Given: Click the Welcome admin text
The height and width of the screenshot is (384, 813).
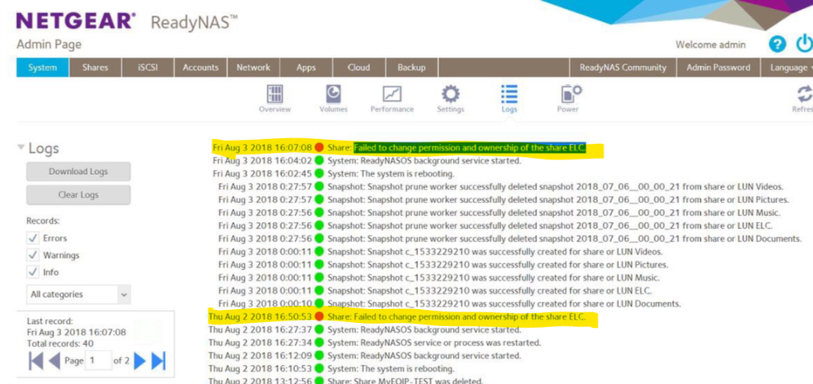Looking at the screenshot, I should pos(710,45).
